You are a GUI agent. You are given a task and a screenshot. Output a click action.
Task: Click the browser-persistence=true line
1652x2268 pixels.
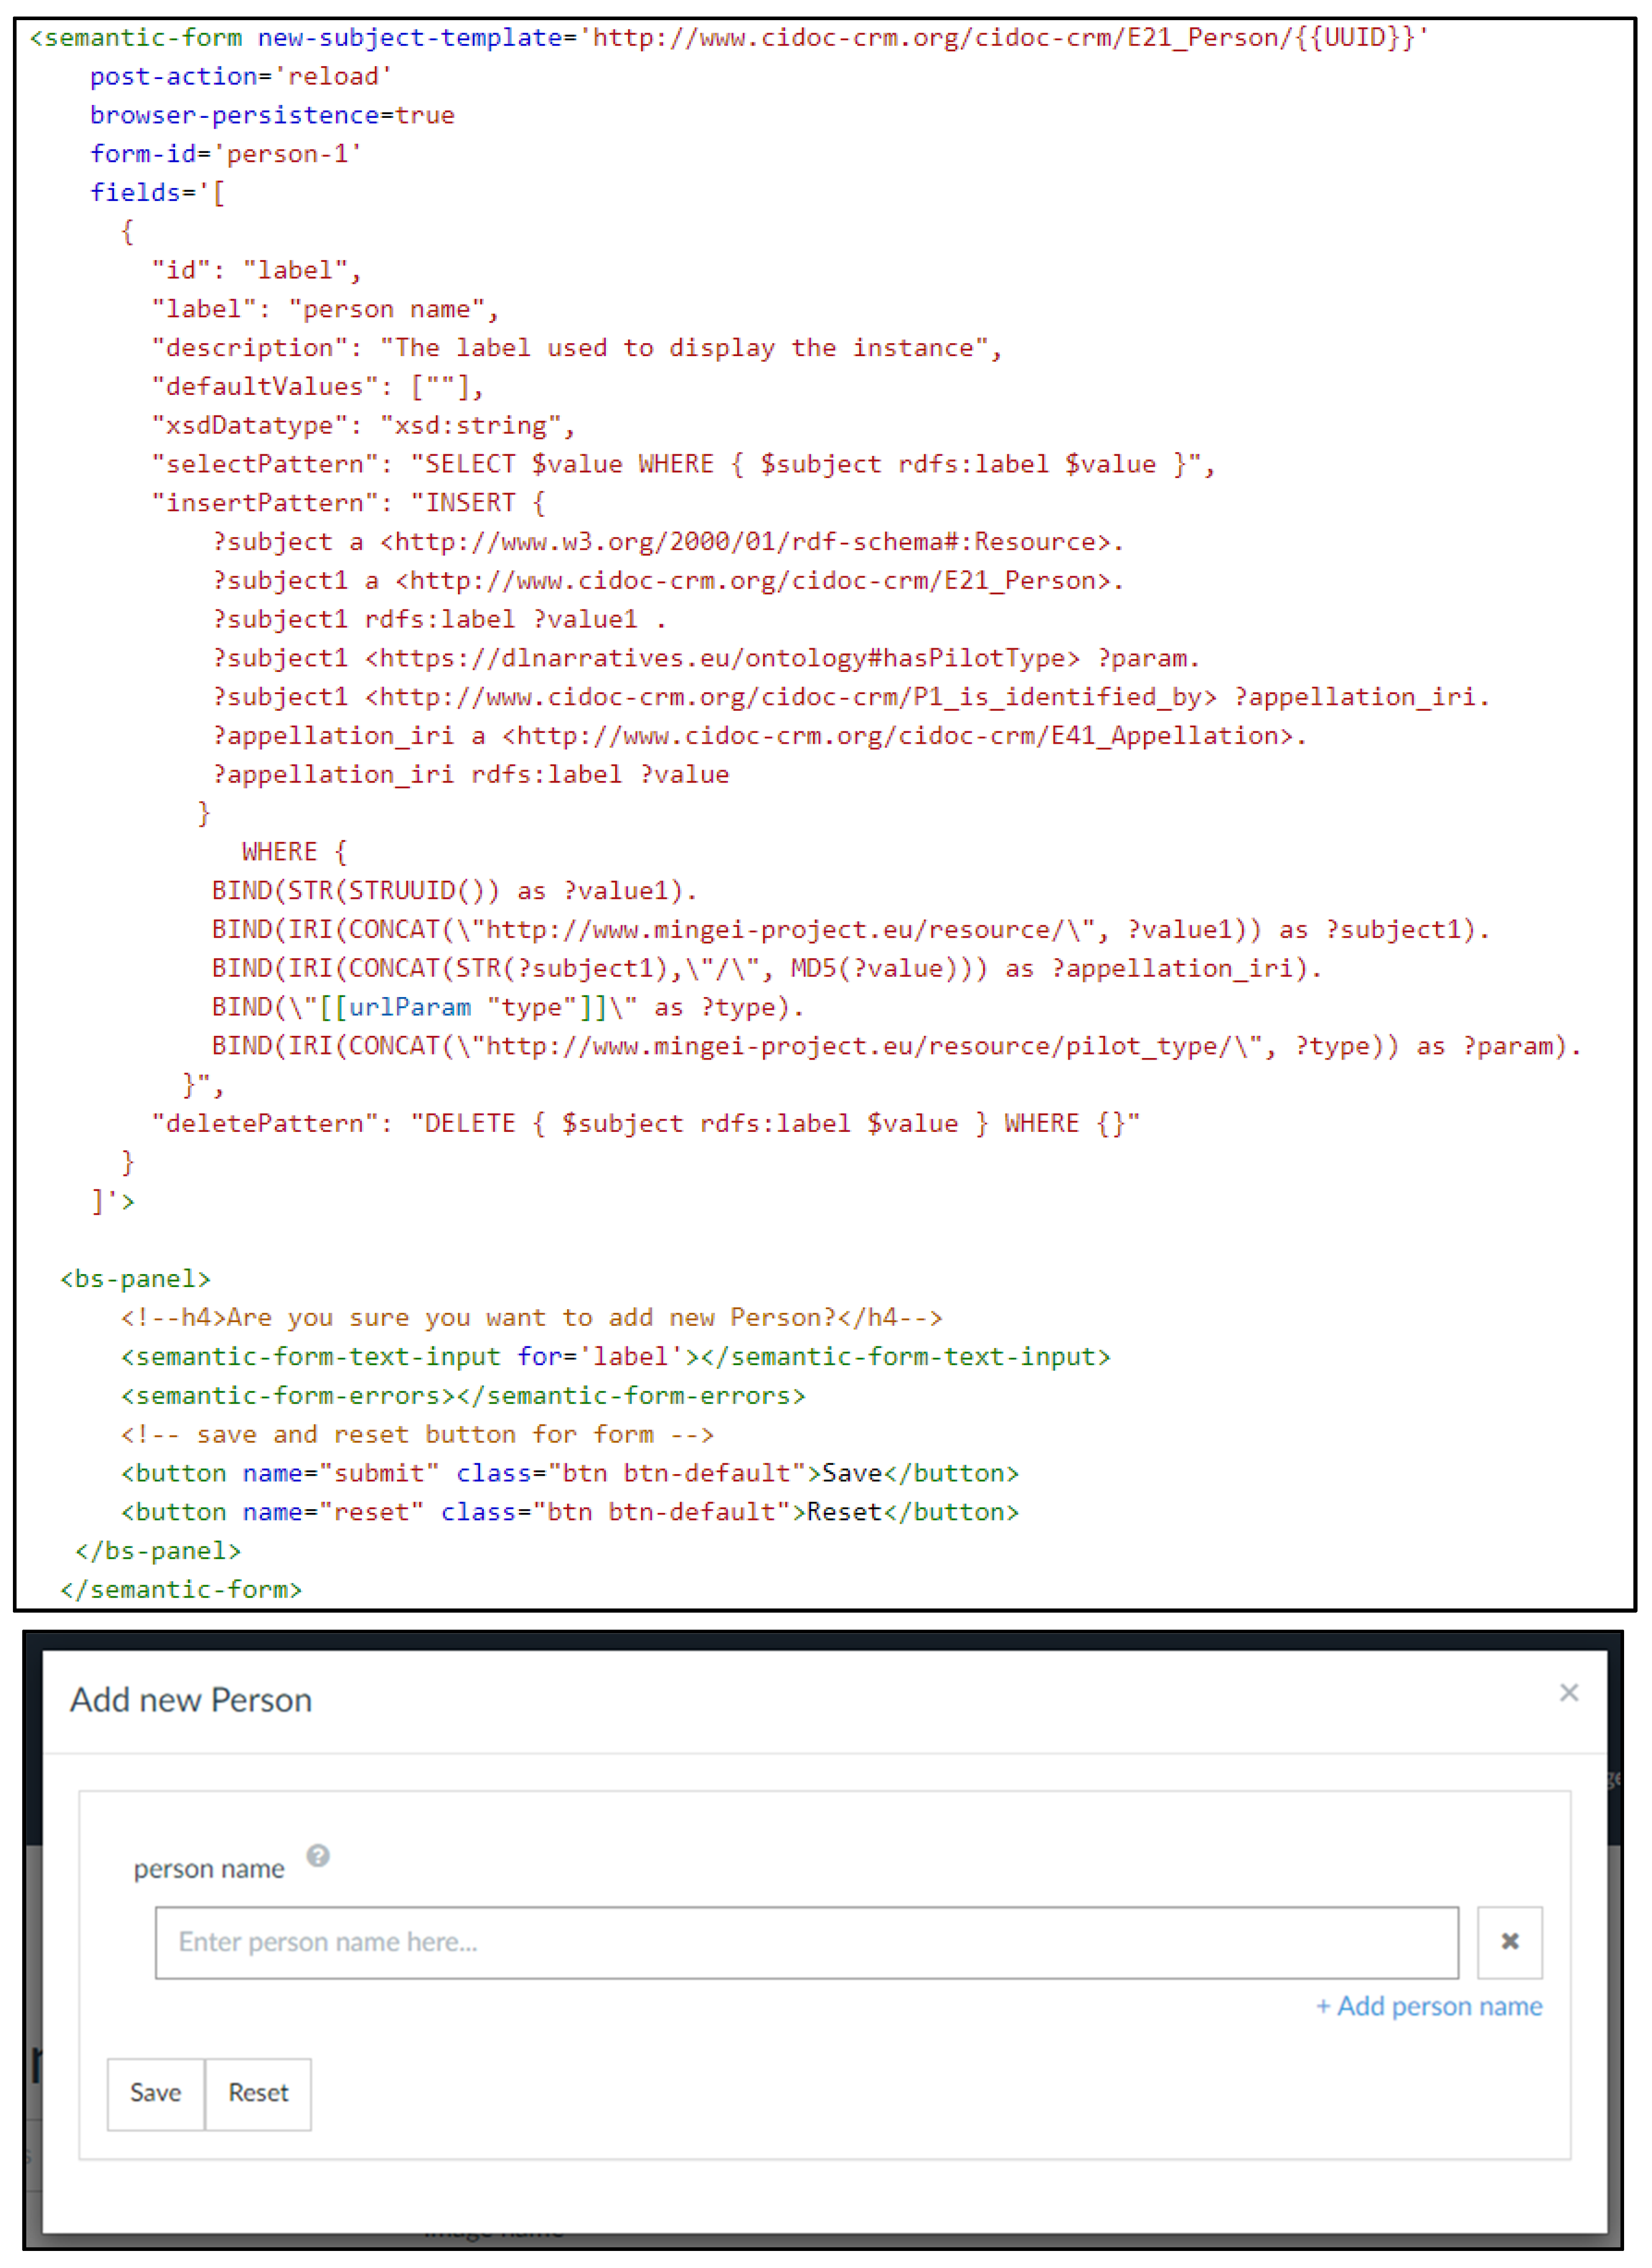click(272, 115)
